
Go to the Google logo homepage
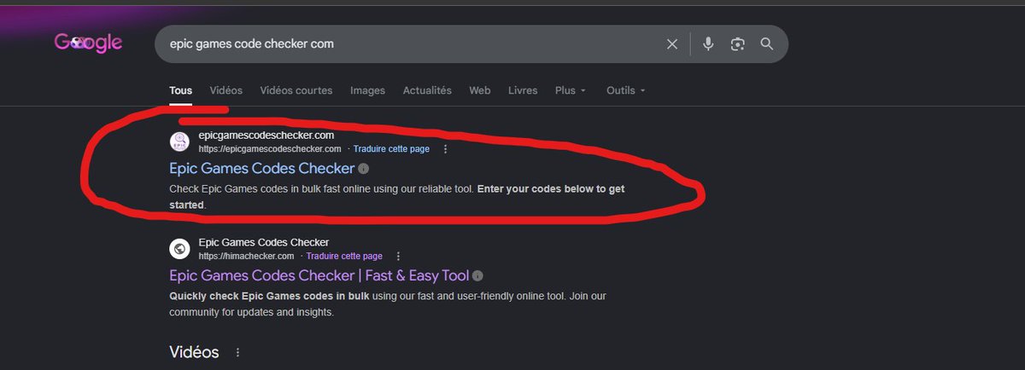pyautogui.click(x=89, y=43)
